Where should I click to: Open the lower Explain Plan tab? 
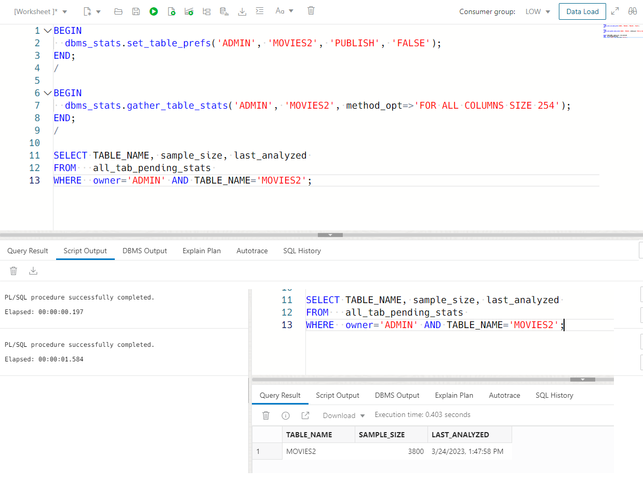(x=454, y=395)
